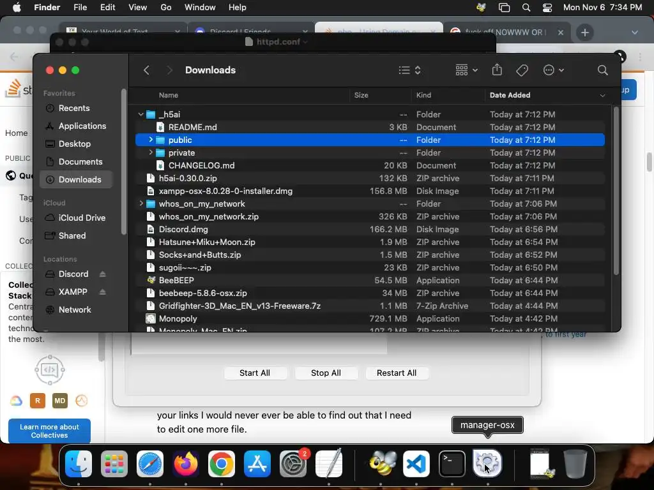Select h5ai-0.30.0.zip file
This screenshot has height=490, width=654.
point(370,179)
